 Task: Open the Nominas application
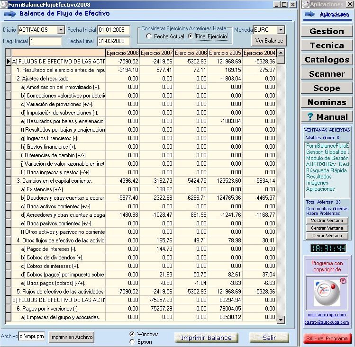[x=327, y=102]
